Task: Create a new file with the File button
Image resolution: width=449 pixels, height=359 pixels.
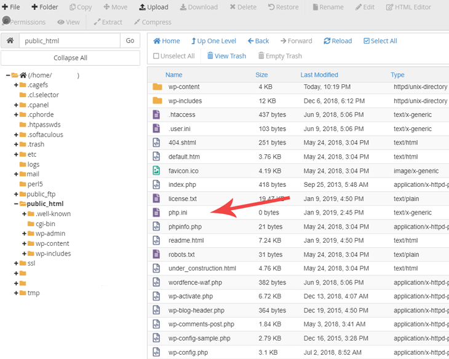Action: [11, 7]
